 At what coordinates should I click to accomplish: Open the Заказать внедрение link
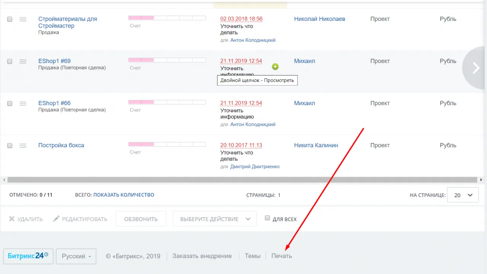[202, 256]
